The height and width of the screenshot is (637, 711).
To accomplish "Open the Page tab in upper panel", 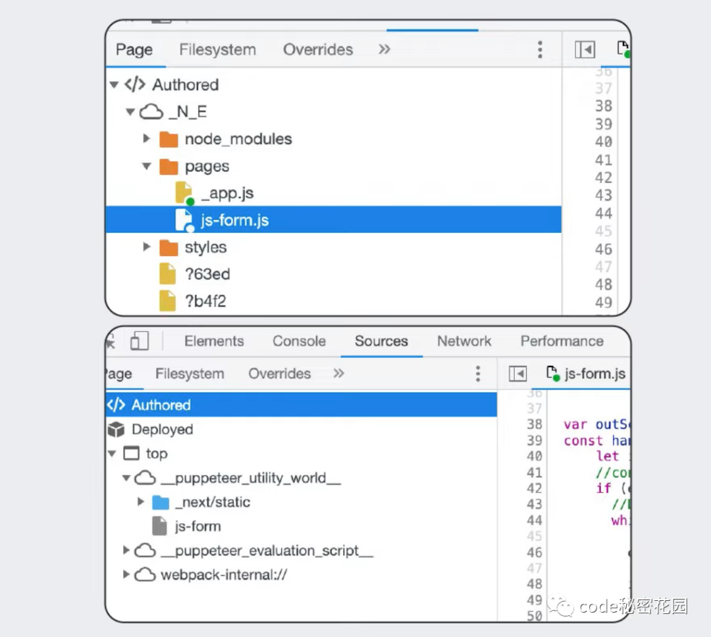I will (134, 49).
